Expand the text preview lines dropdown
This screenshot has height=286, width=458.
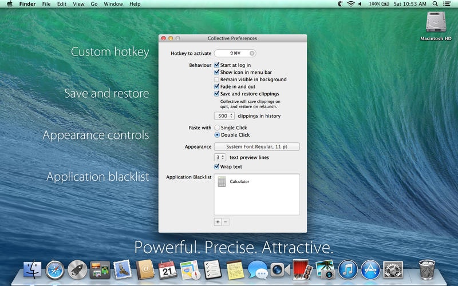tap(220, 157)
